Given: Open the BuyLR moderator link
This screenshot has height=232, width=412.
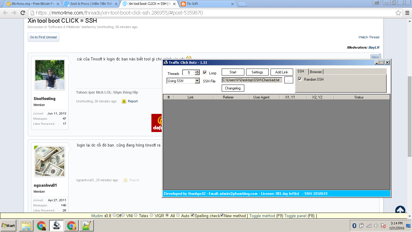Looking at the screenshot, I should pos(374,47).
